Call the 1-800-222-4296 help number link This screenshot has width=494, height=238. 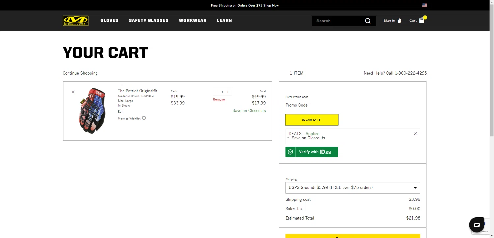click(x=411, y=73)
